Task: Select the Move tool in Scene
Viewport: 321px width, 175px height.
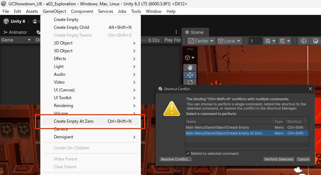Action: pyautogui.click(x=190, y=75)
